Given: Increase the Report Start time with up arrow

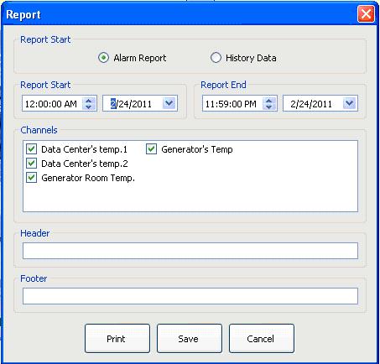Looking at the screenshot, I should click(x=89, y=101).
